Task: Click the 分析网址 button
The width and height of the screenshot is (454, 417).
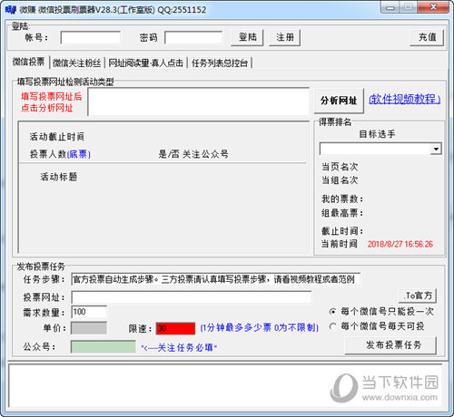Action: (x=339, y=101)
